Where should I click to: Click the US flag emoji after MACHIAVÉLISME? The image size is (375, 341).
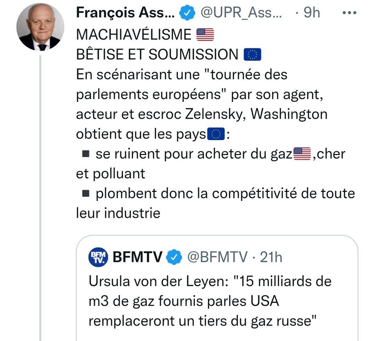[205, 34]
